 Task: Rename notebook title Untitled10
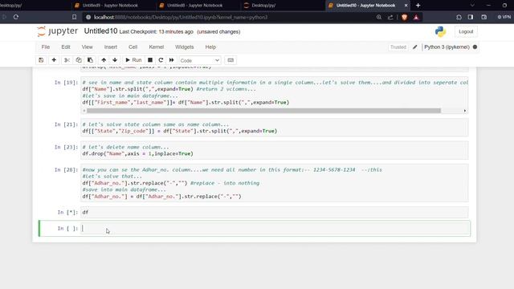pos(100,31)
